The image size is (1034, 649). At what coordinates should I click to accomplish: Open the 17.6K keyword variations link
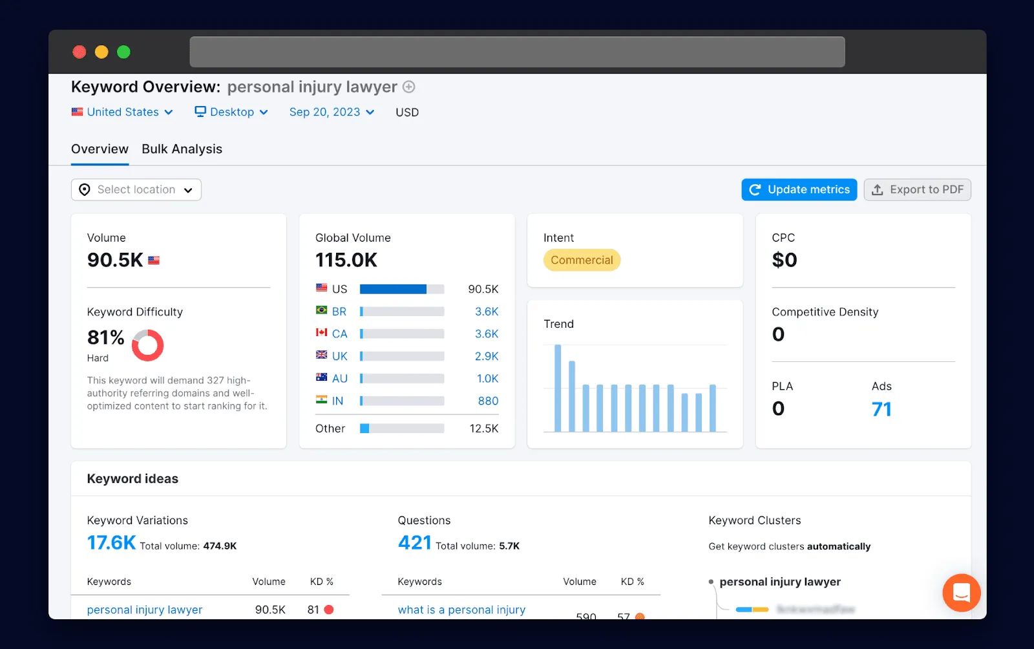(x=111, y=543)
